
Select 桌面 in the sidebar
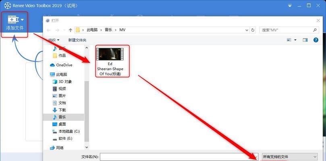coord(62,124)
